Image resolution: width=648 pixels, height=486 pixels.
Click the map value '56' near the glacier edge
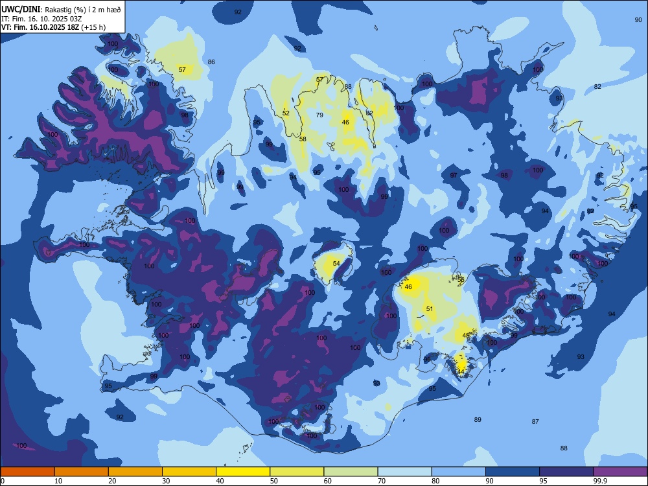(461, 280)
